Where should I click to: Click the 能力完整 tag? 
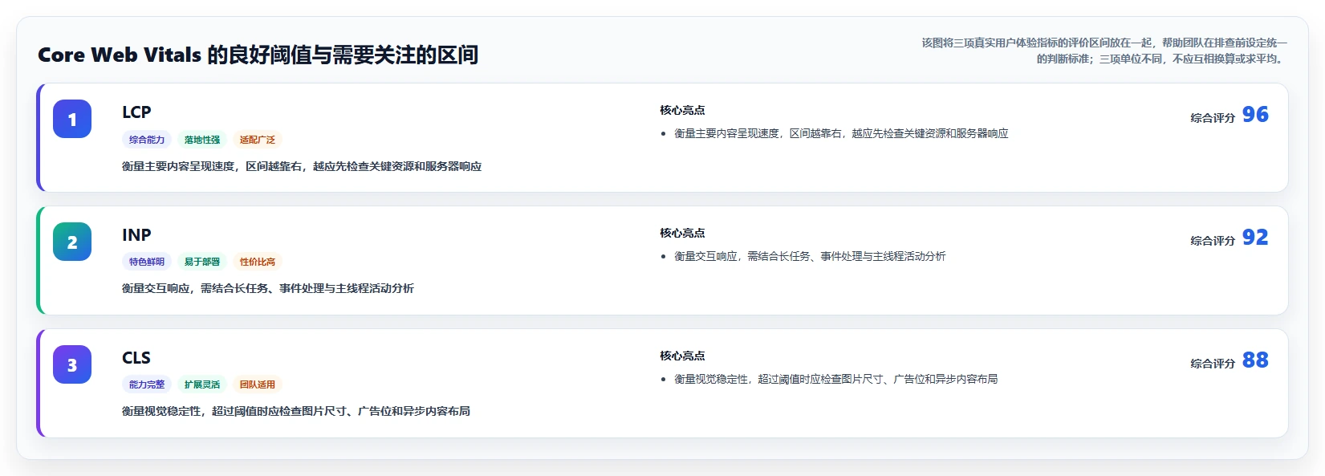[x=147, y=384]
